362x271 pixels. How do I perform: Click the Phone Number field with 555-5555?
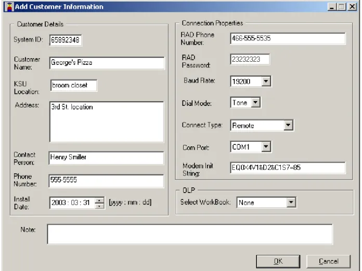pos(106,181)
